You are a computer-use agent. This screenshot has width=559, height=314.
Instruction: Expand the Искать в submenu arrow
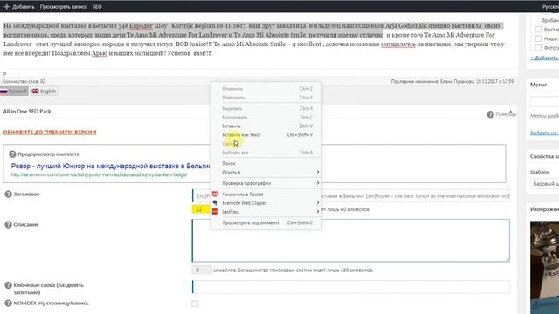click(x=317, y=173)
